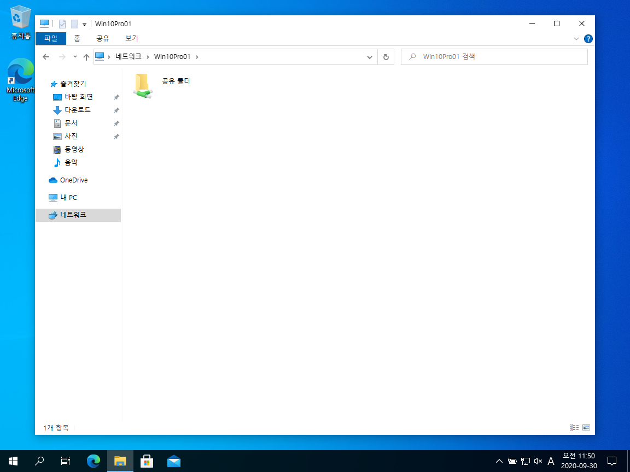Screen dimensions: 630x472
Task: Click the 1개 항목 status text
Action: pos(56,428)
